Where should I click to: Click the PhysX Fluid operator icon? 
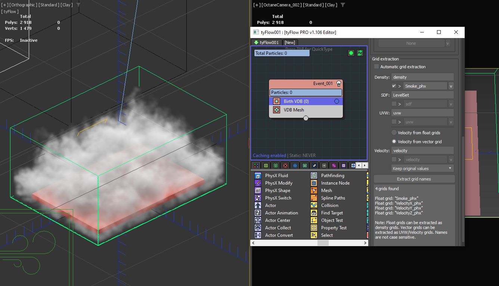tap(258, 176)
